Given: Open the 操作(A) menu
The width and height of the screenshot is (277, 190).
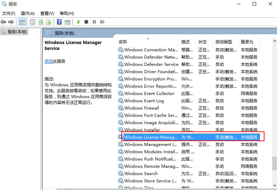Looking at the screenshot, I should (27, 14).
